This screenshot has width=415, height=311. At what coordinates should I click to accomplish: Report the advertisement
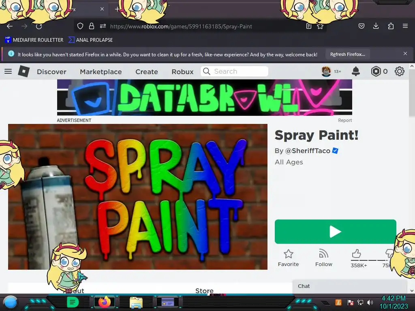point(345,120)
